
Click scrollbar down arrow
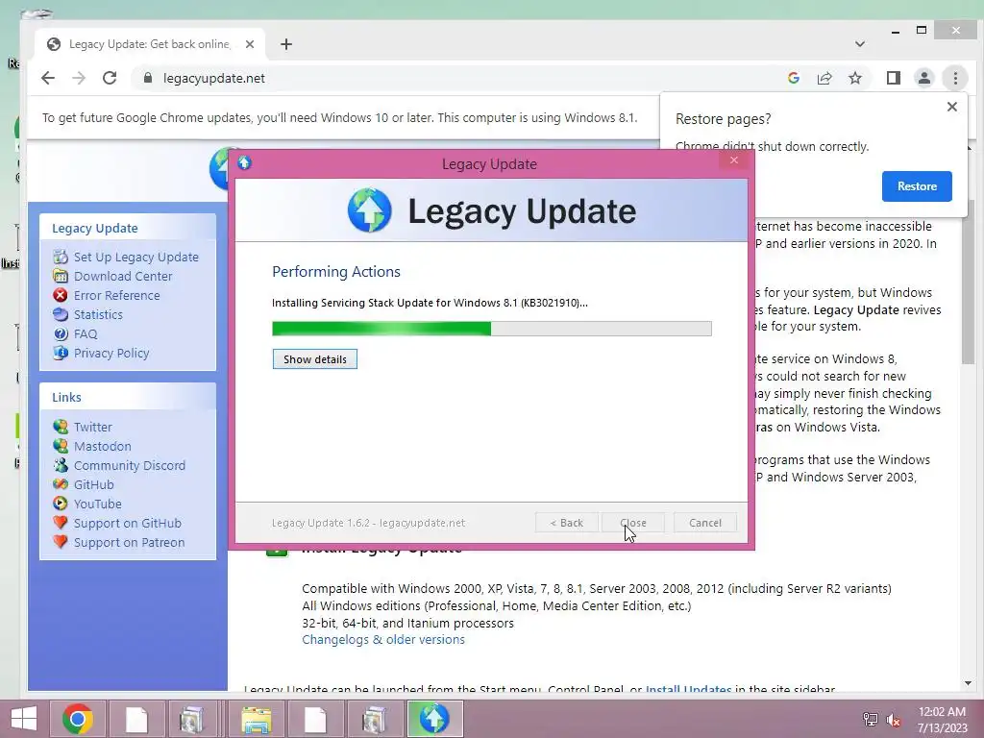click(x=968, y=683)
